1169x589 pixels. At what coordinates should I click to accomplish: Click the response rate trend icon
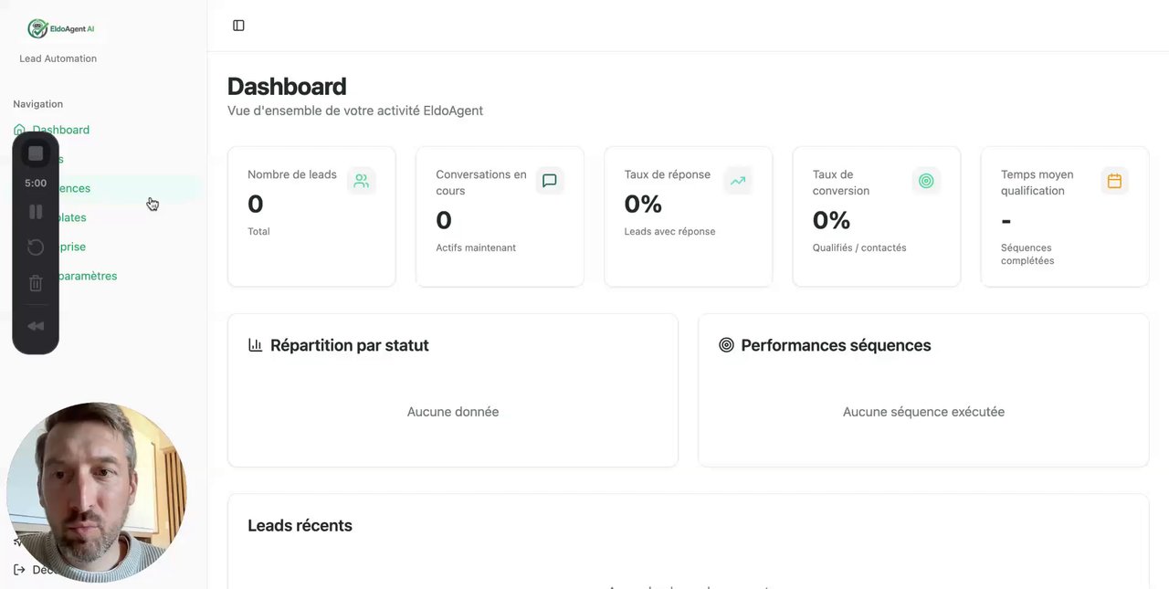738,181
